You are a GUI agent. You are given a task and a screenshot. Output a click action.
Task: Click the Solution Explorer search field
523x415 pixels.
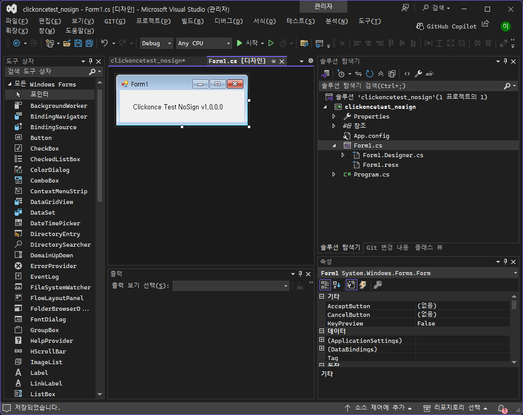(x=411, y=86)
